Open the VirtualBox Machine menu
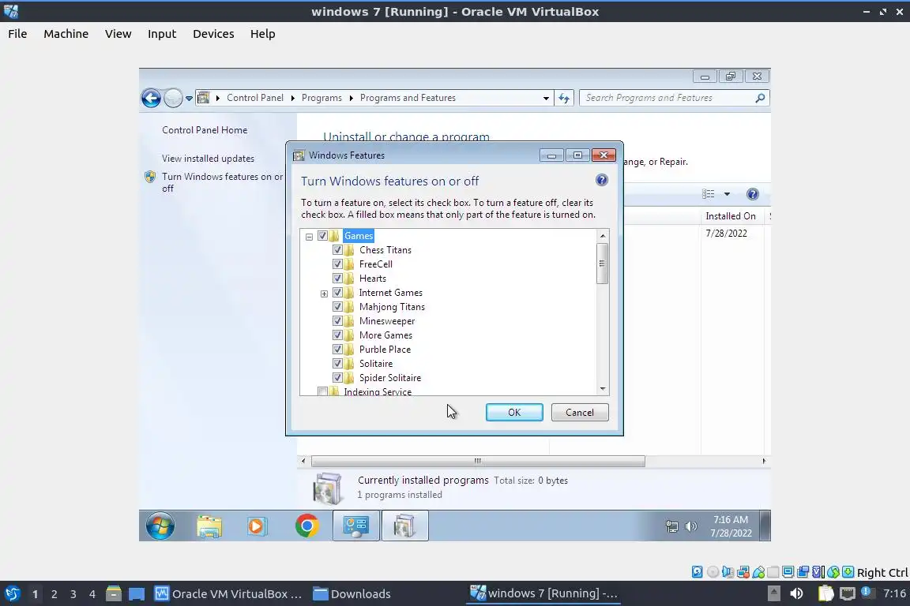910x606 pixels. tap(66, 34)
